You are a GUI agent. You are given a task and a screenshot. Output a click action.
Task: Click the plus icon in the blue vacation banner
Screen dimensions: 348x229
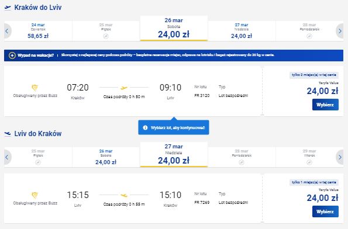point(12,55)
